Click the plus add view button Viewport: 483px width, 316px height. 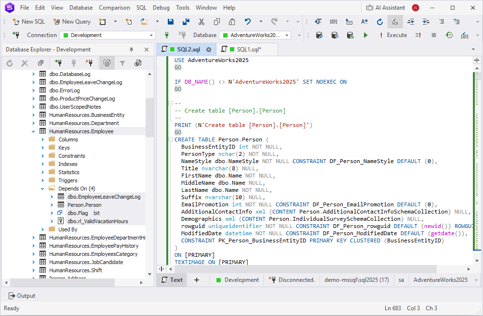coord(197,280)
